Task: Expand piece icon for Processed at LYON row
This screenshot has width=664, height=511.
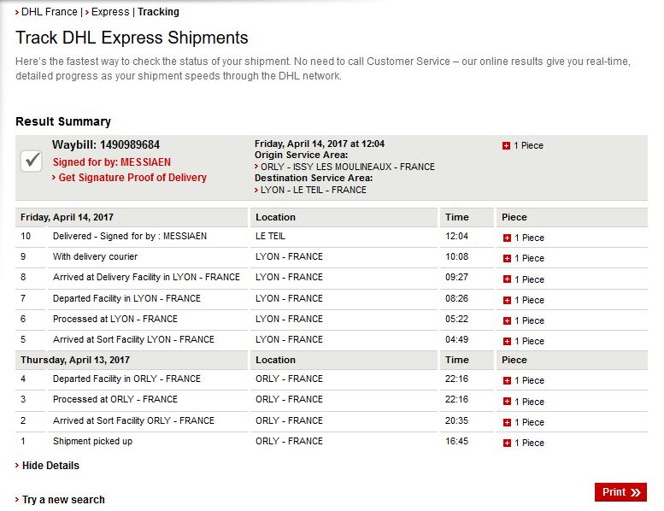Action: (x=507, y=320)
